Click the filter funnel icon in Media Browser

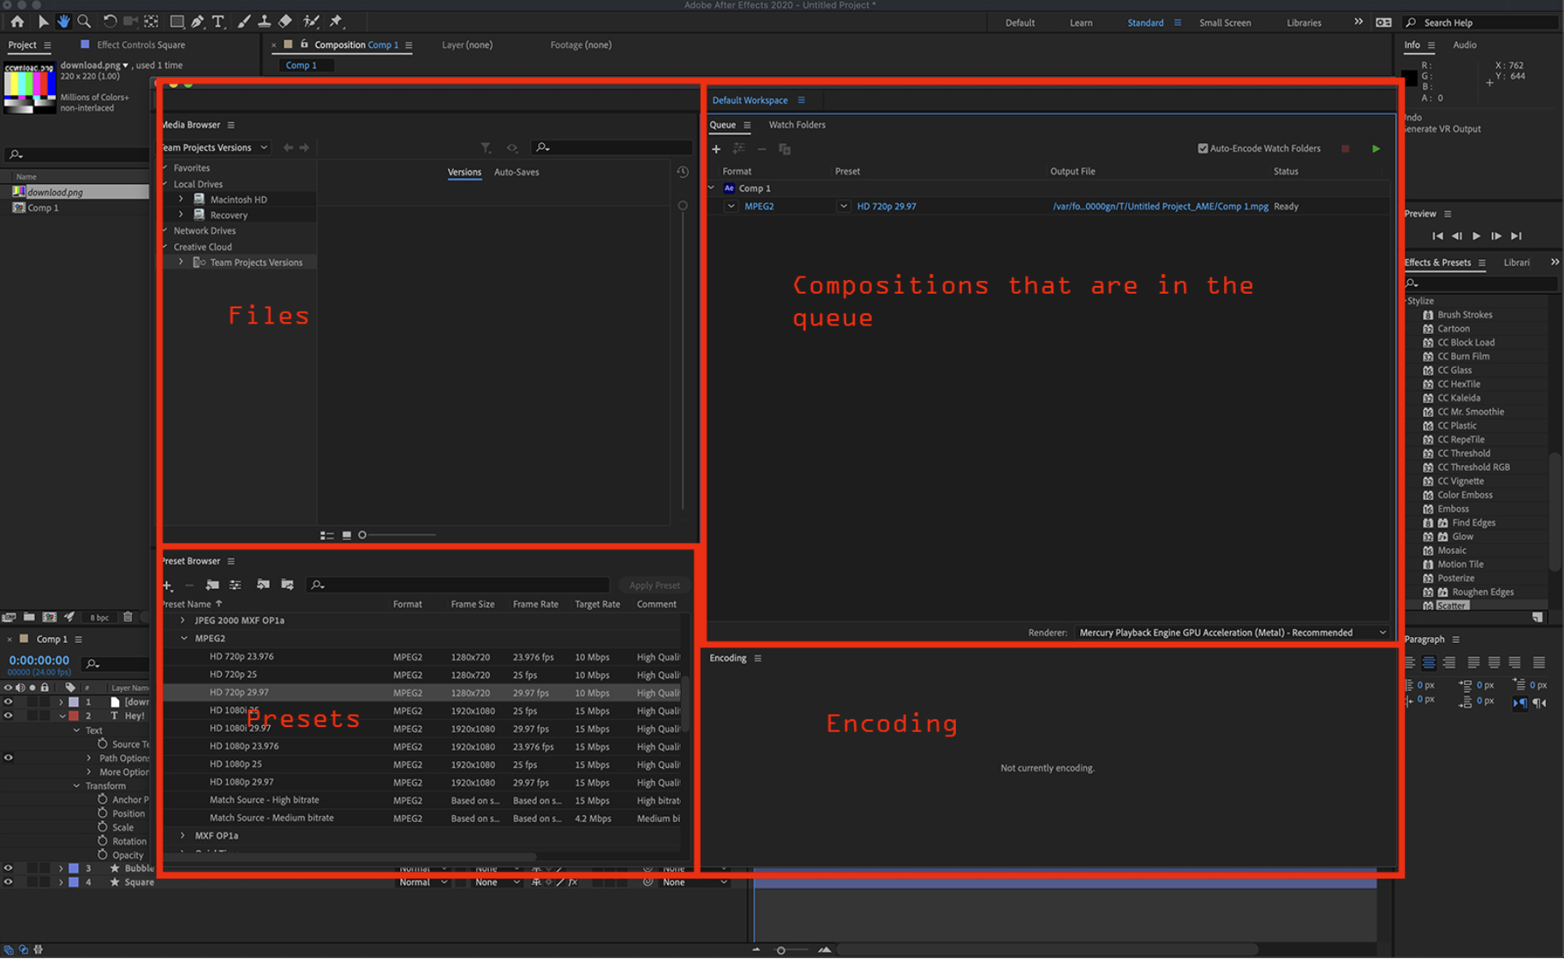[486, 148]
